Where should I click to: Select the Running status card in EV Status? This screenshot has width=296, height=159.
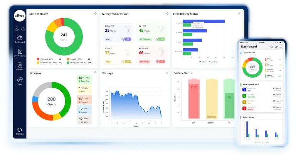[84, 79]
